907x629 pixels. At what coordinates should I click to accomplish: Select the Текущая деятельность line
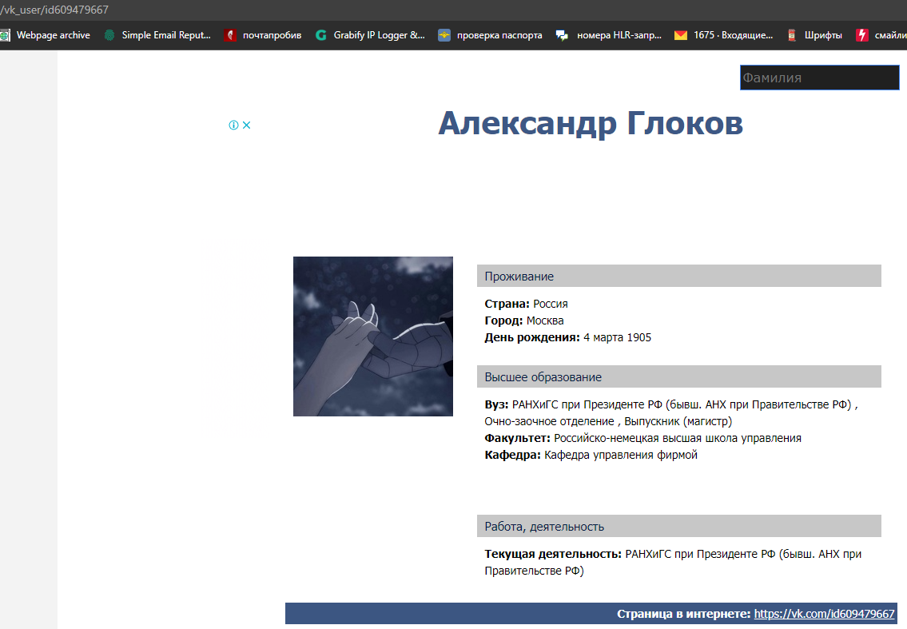pyautogui.click(x=674, y=562)
